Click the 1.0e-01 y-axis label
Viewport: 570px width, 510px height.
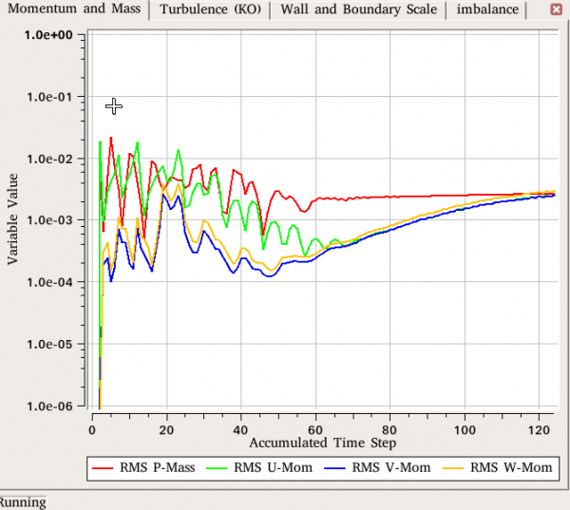point(49,97)
